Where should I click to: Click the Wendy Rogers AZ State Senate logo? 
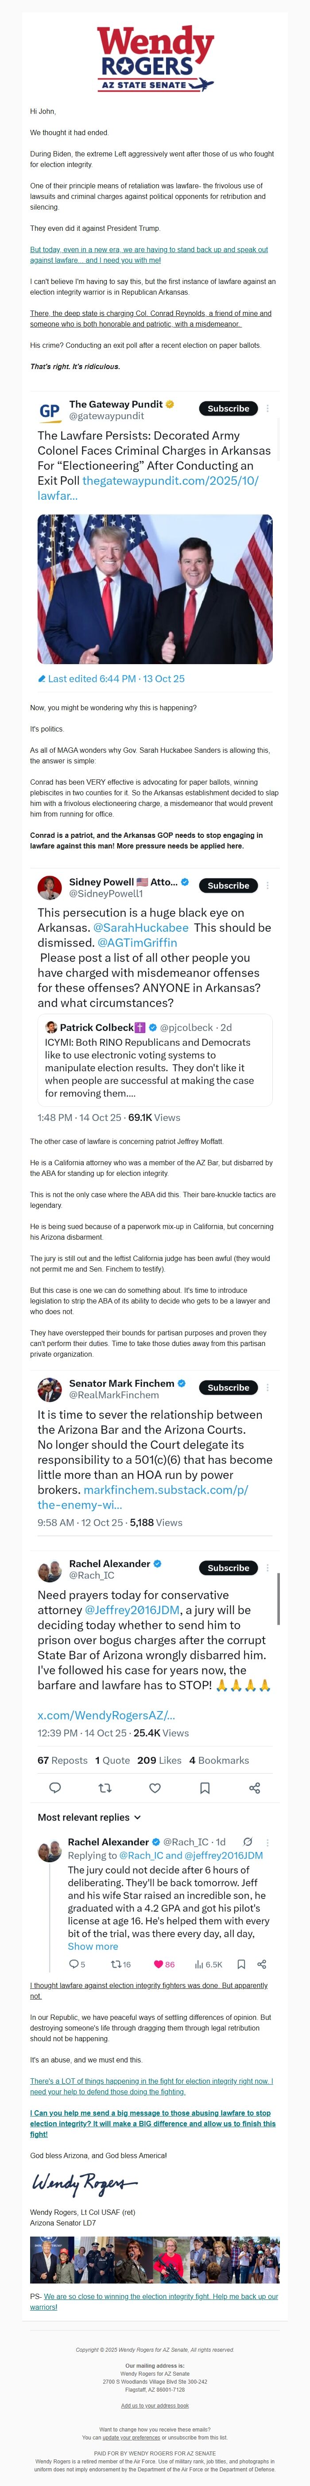pyautogui.click(x=155, y=58)
